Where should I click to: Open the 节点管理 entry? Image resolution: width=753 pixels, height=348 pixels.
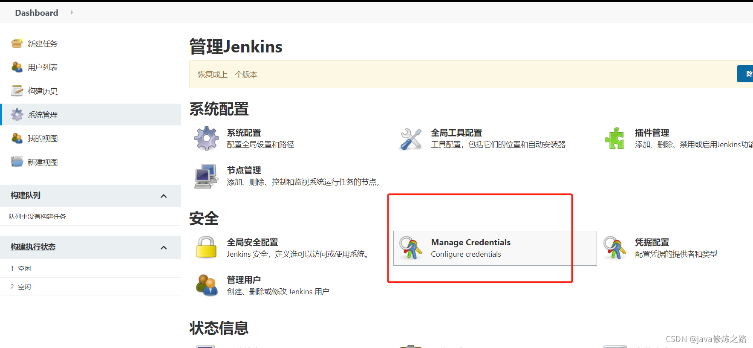(244, 170)
